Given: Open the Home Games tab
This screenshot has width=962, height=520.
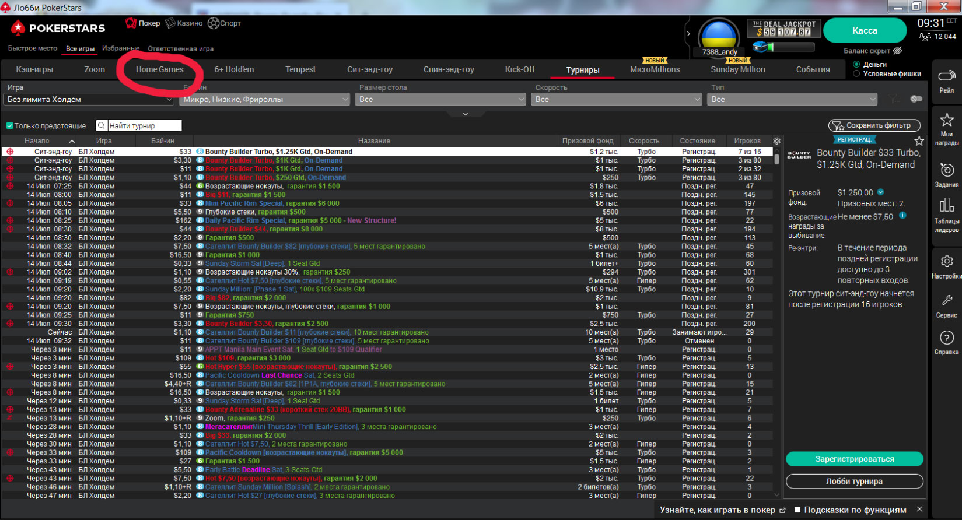Looking at the screenshot, I should tap(160, 69).
